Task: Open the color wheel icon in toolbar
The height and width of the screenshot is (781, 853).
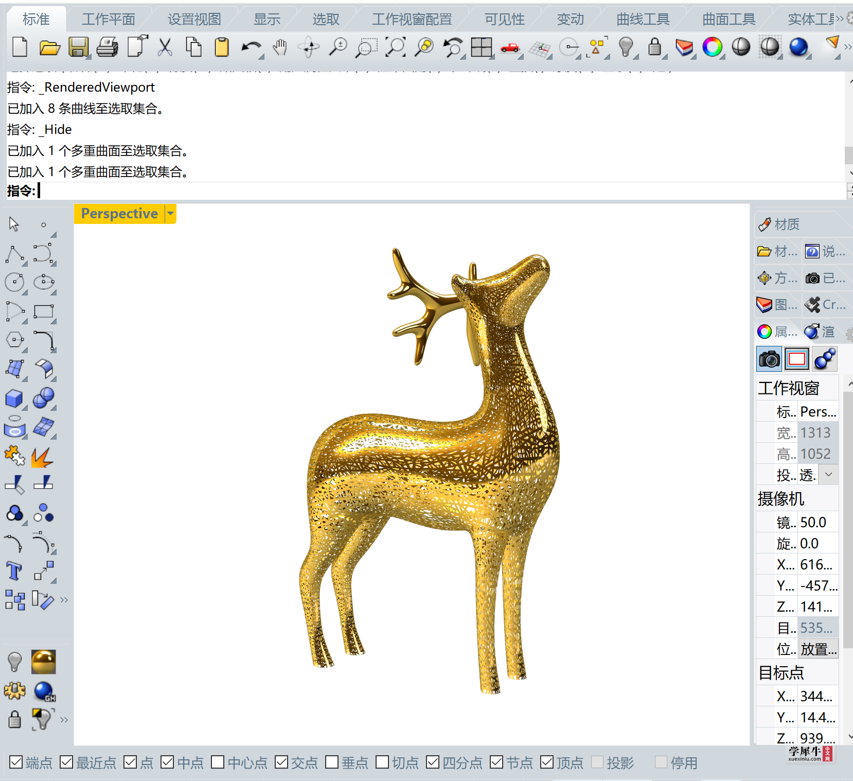Action: [713, 47]
